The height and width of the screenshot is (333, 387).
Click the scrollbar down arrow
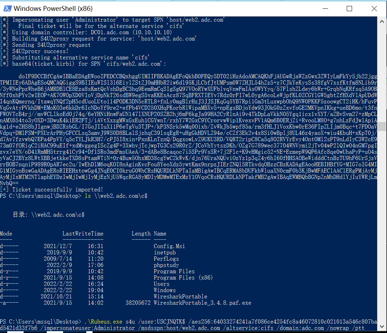[x=382, y=326]
